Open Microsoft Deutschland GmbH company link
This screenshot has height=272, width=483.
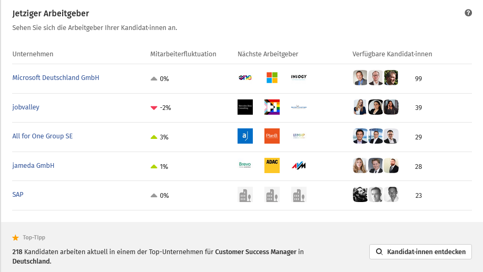click(x=56, y=78)
